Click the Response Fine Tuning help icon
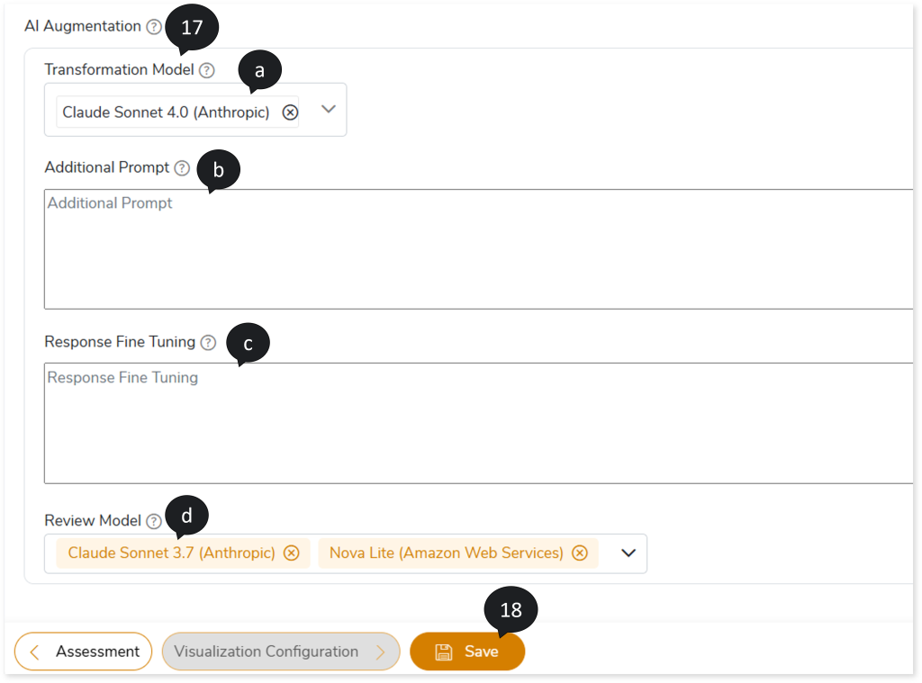Screen dimensions: 922x683 [208, 343]
